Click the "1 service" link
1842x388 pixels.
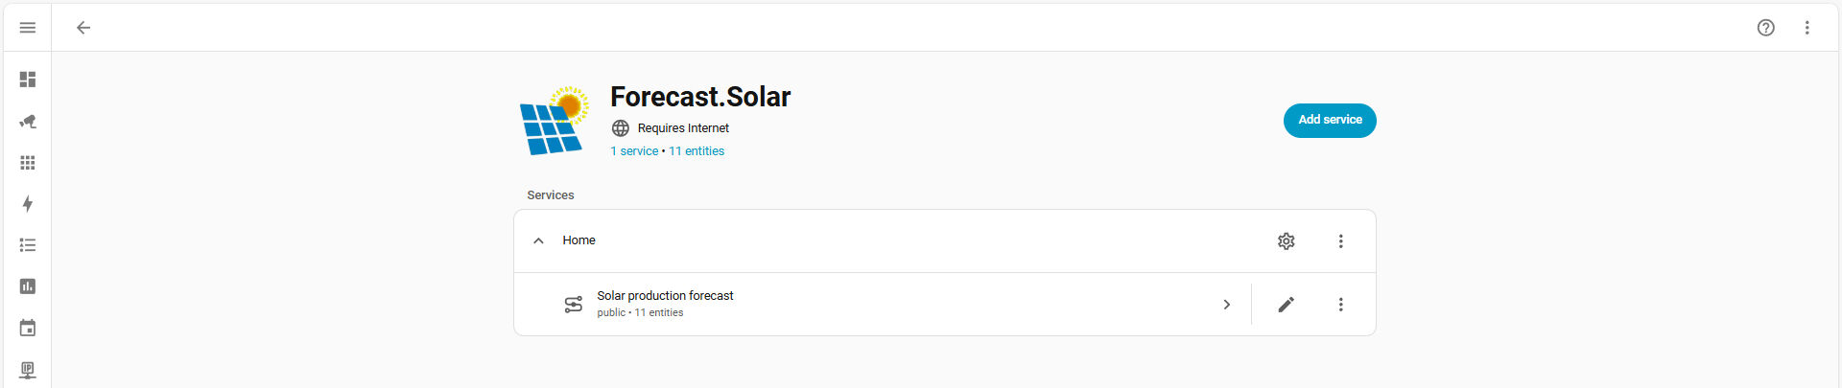pyautogui.click(x=634, y=151)
